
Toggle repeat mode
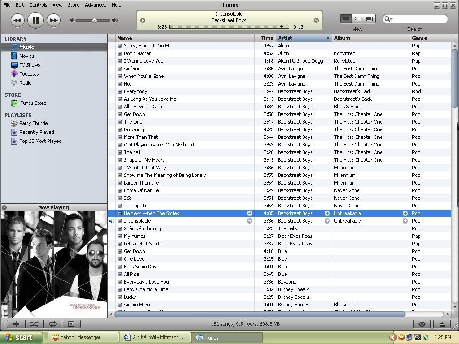[53, 324]
